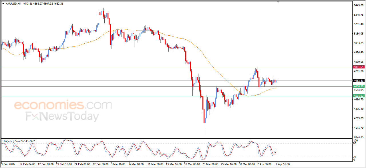The image size is (366, 168).
Task: Click the 100 level on stochastic scale
Action: [356, 141]
